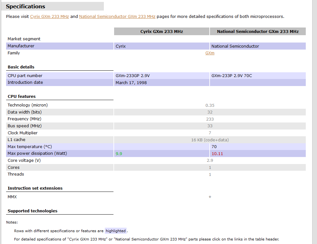Image resolution: width=317 pixels, height=244 pixels.
Task: Follow the GXm family link
Action: (x=210, y=53)
